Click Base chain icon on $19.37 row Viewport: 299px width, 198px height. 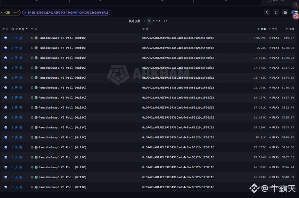pos(6,38)
